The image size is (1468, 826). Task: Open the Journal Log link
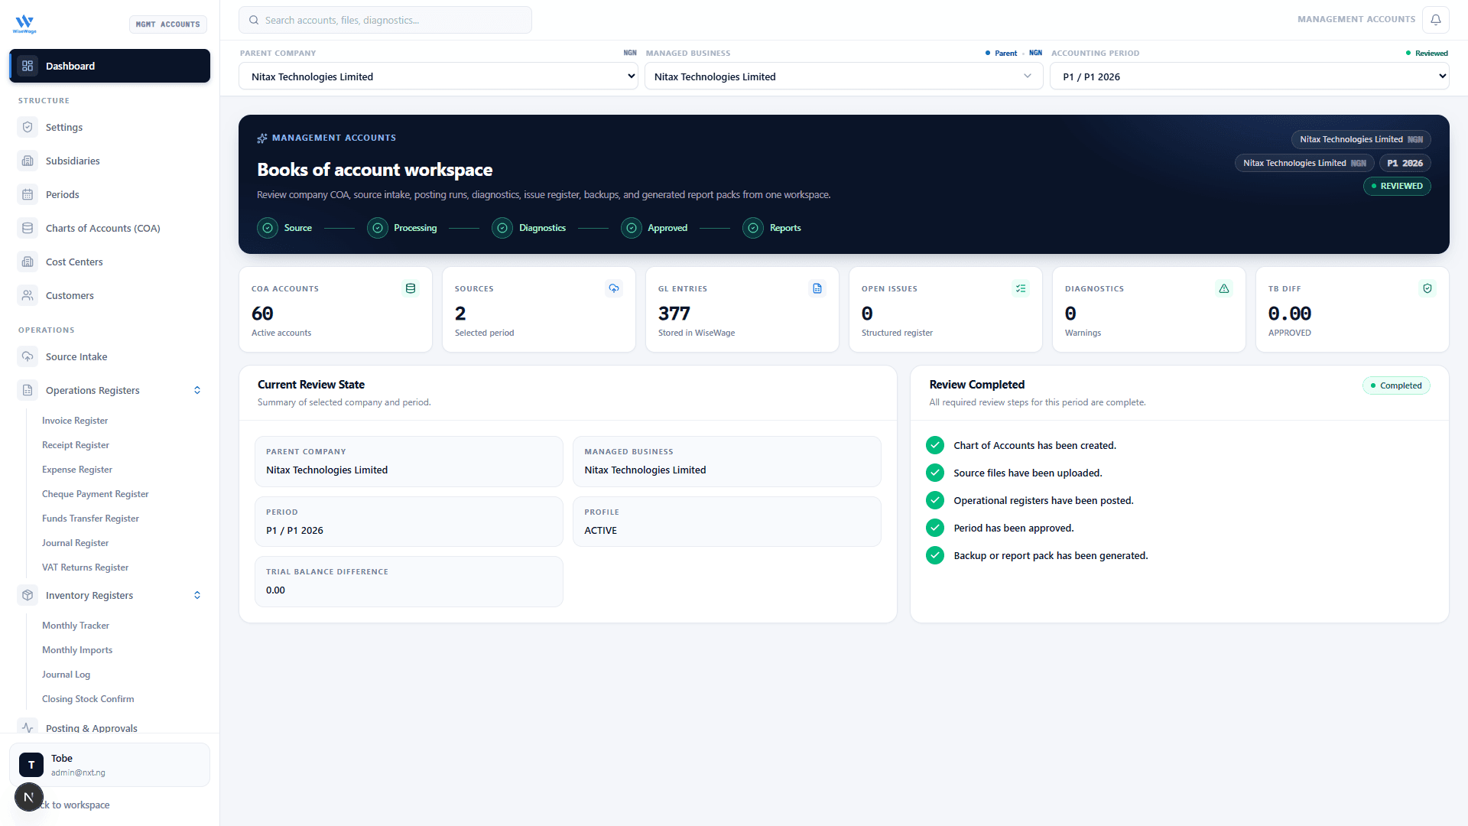tap(66, 675)
